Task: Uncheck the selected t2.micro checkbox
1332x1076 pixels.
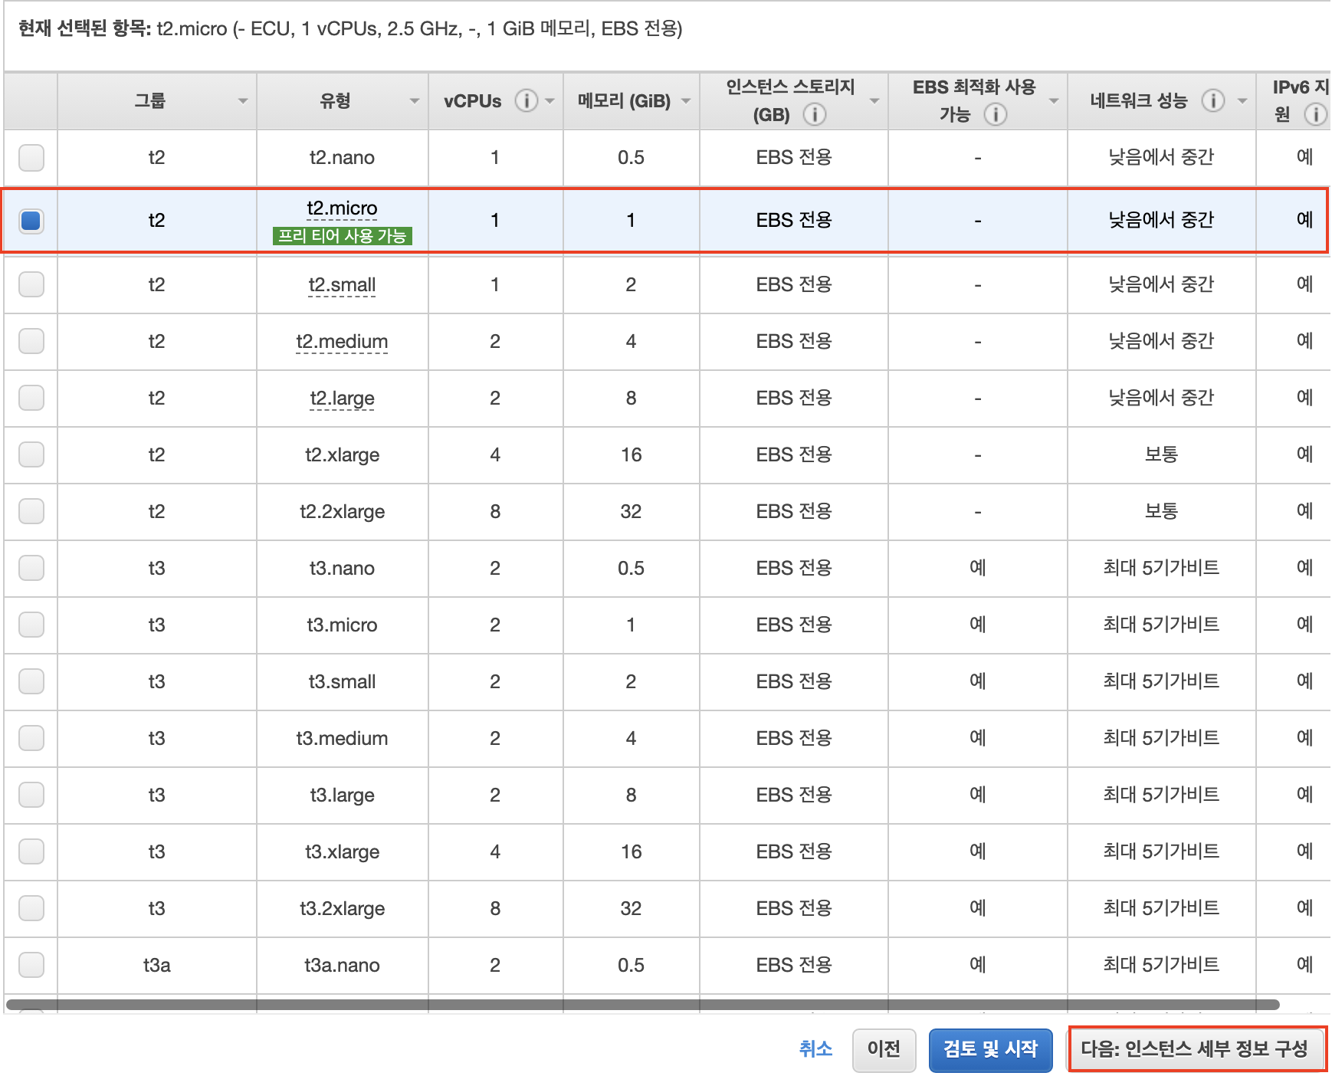Action: (31, 221)
